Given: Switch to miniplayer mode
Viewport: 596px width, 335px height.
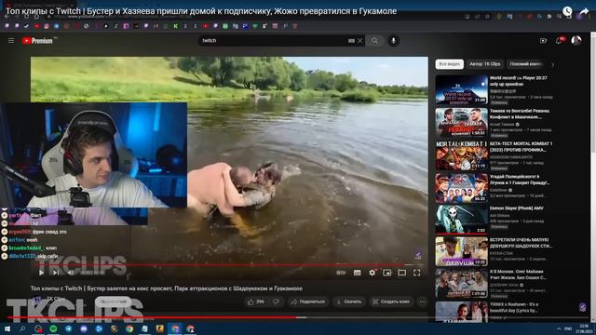Looking at the screenshot, I should [387, 273].
